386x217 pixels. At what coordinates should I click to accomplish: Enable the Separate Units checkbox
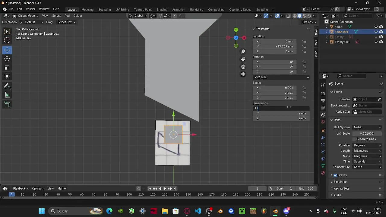coord(354,139)
